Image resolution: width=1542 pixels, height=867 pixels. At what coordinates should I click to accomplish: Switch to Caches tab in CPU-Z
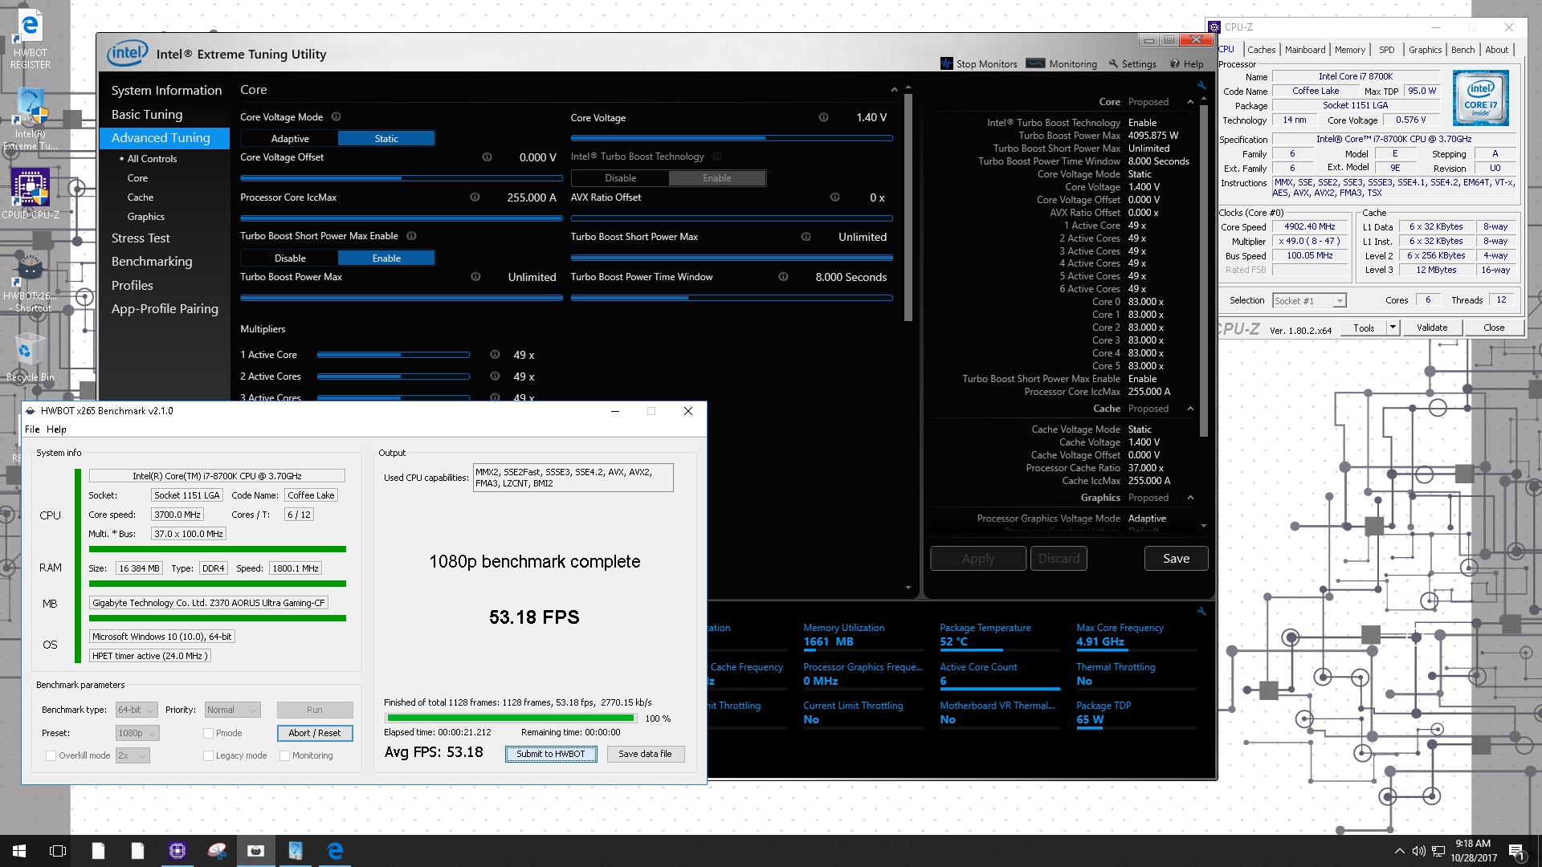coord(1262,50)
